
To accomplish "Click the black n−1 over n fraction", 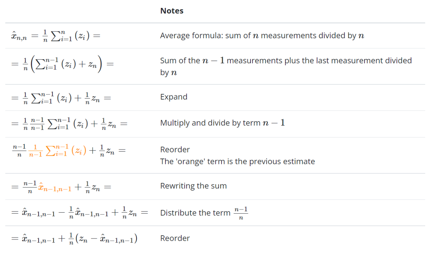I will [x=19, y=151].
